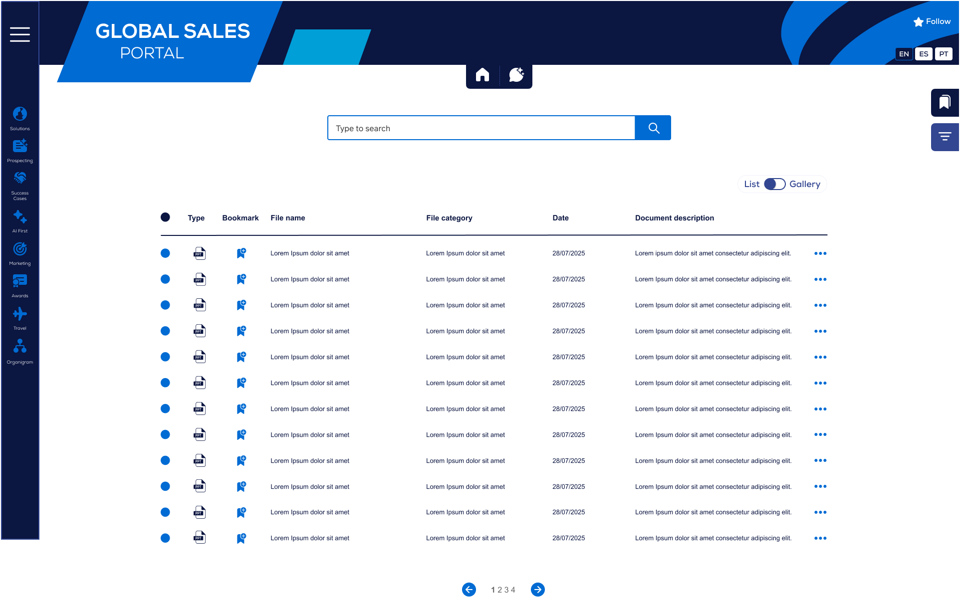Viewport: 960px width, 611px height.
Task: Open the hamburger menu
Action: coord(20,34)
